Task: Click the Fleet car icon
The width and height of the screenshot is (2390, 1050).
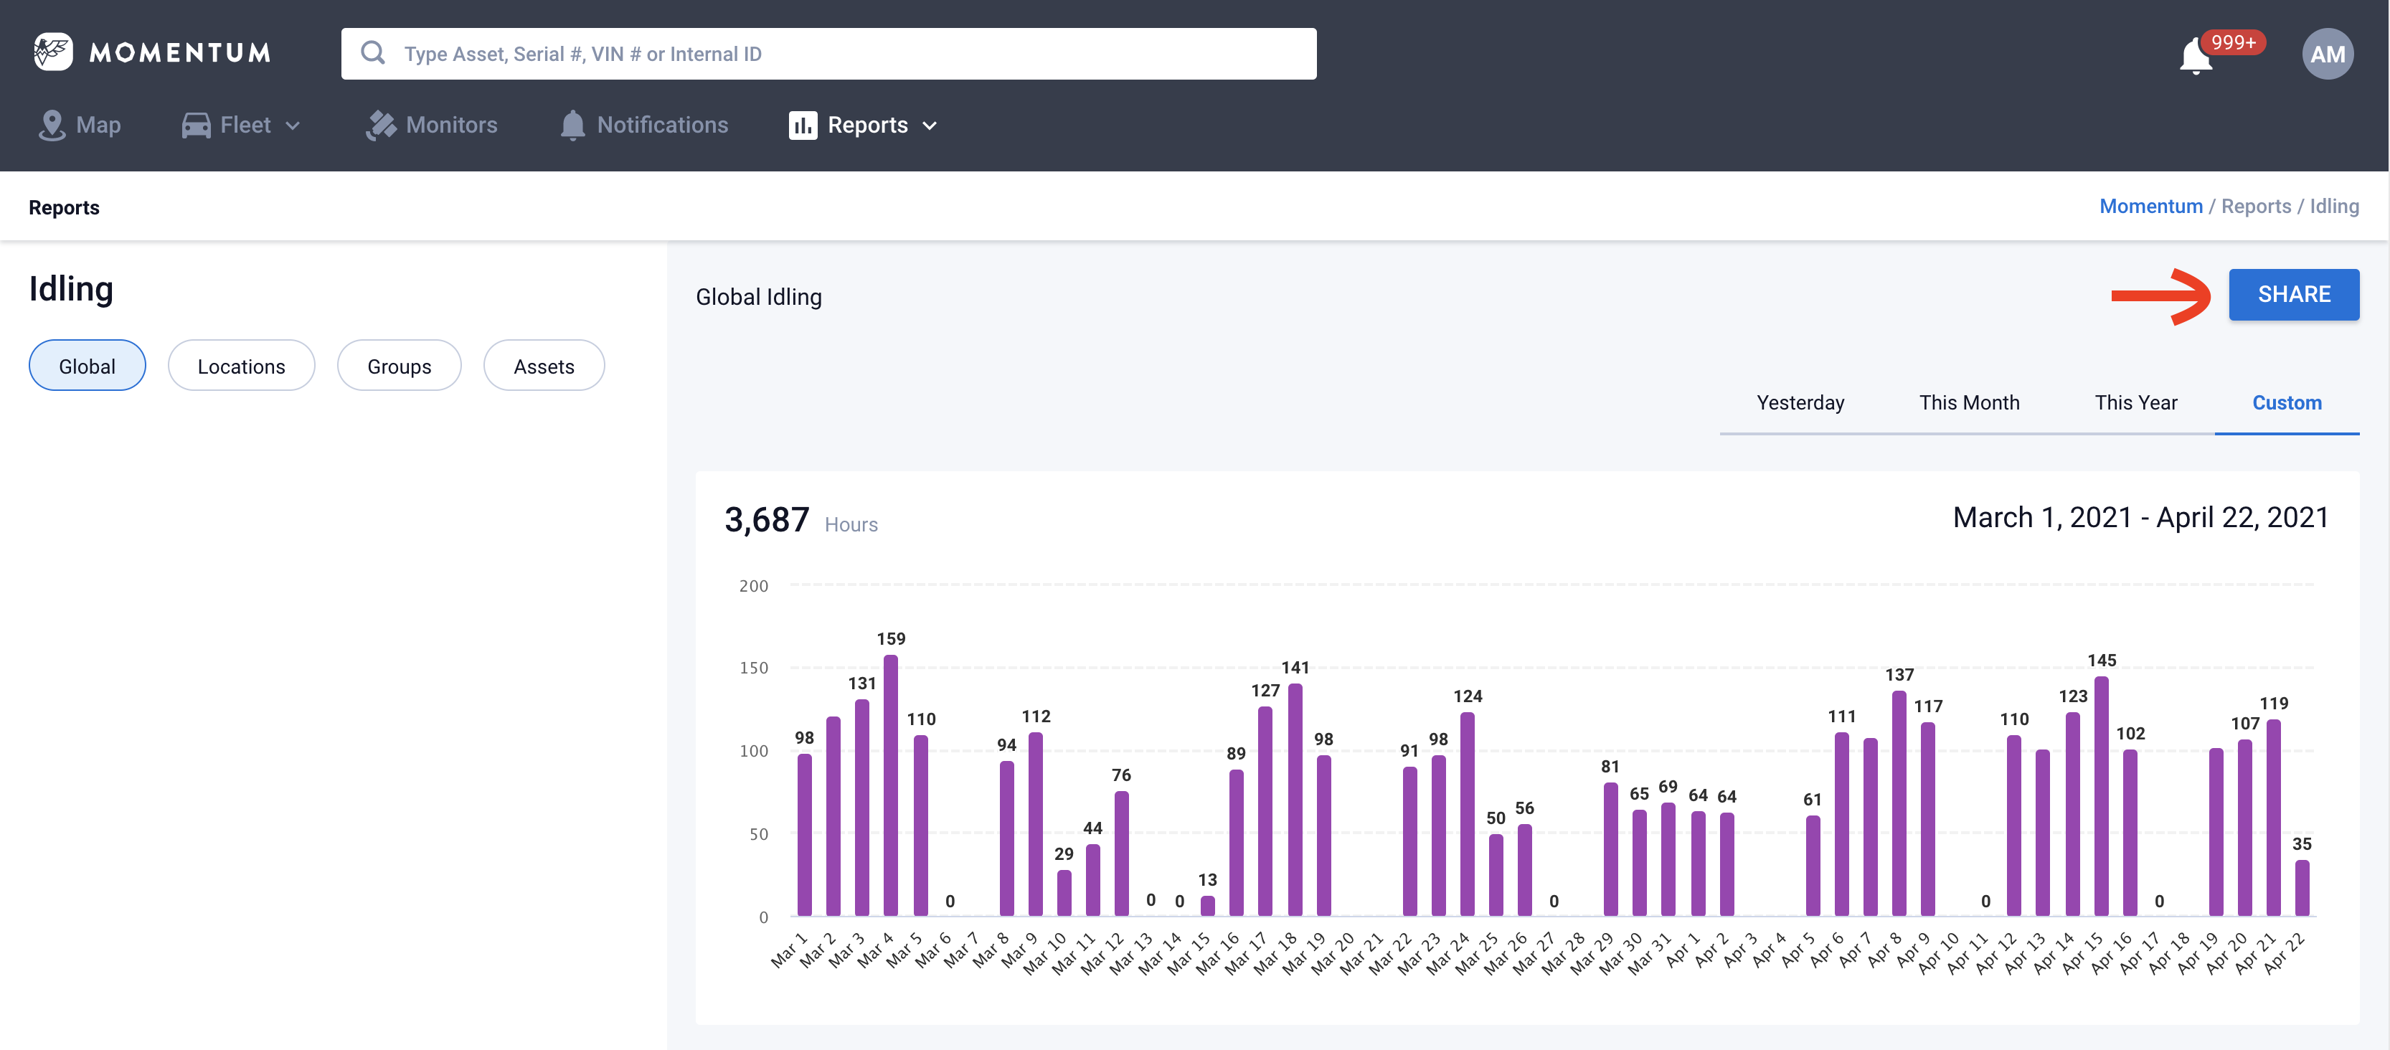Action: tap(196, 126)
